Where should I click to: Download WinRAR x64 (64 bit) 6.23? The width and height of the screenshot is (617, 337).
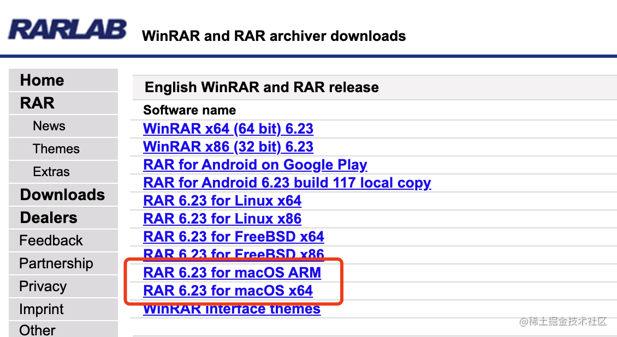pos(228,129)
